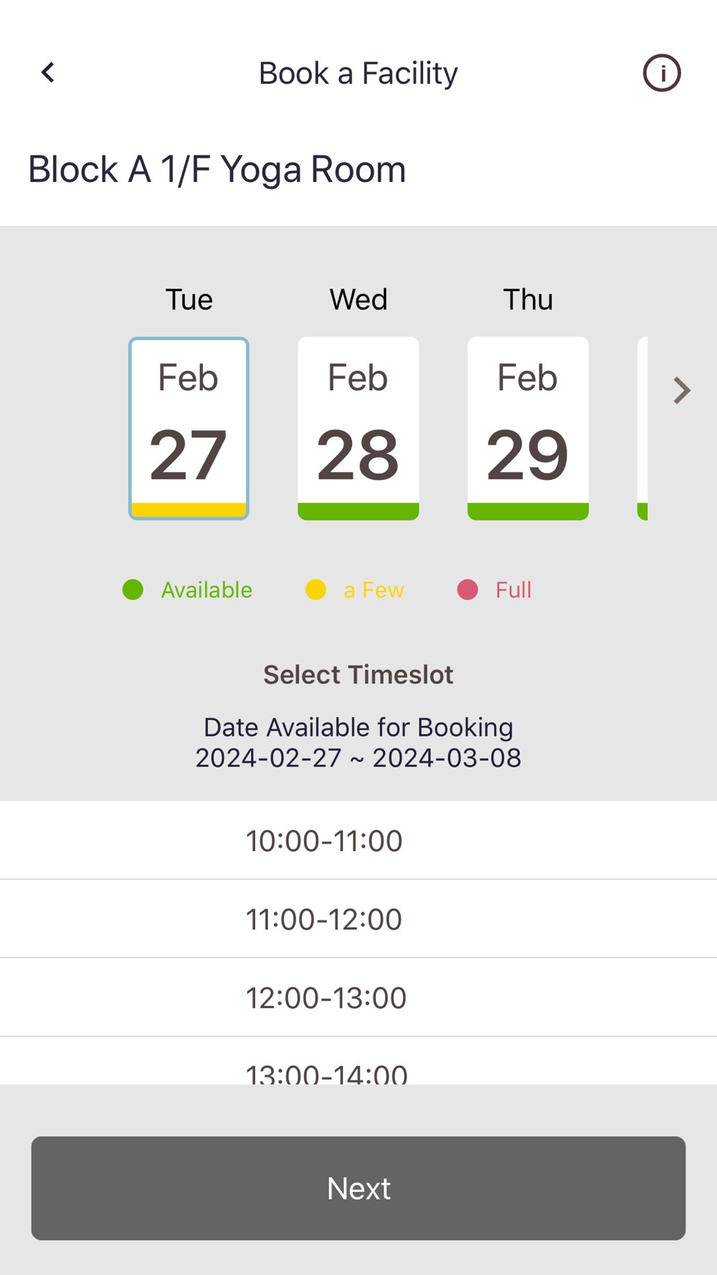Image resolution: width=717 pixels, height=1275 pixels.
Task: Choose the Feb 29 date card
Action: click(x=528, y=427)
